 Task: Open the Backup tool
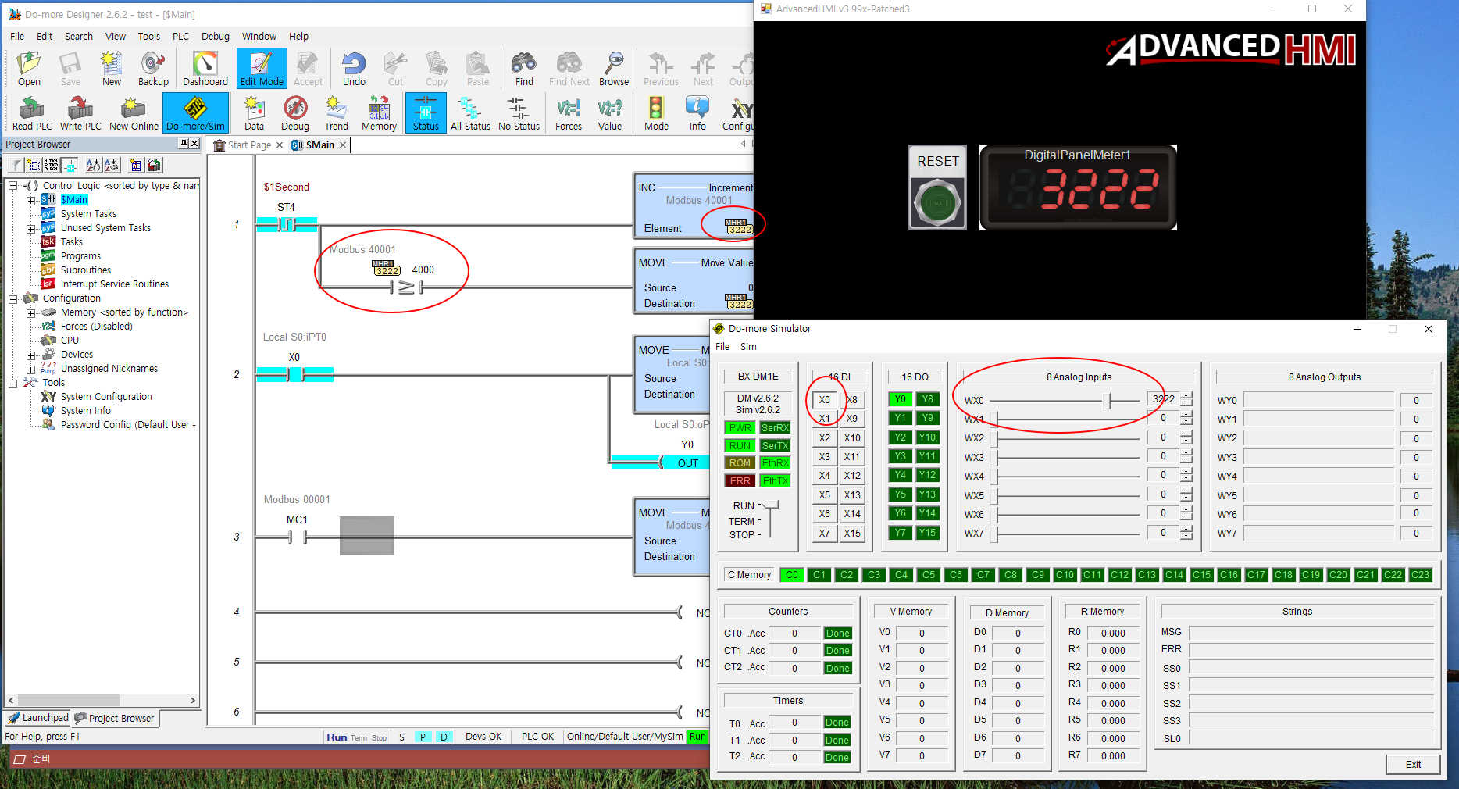tap(153, 69)
